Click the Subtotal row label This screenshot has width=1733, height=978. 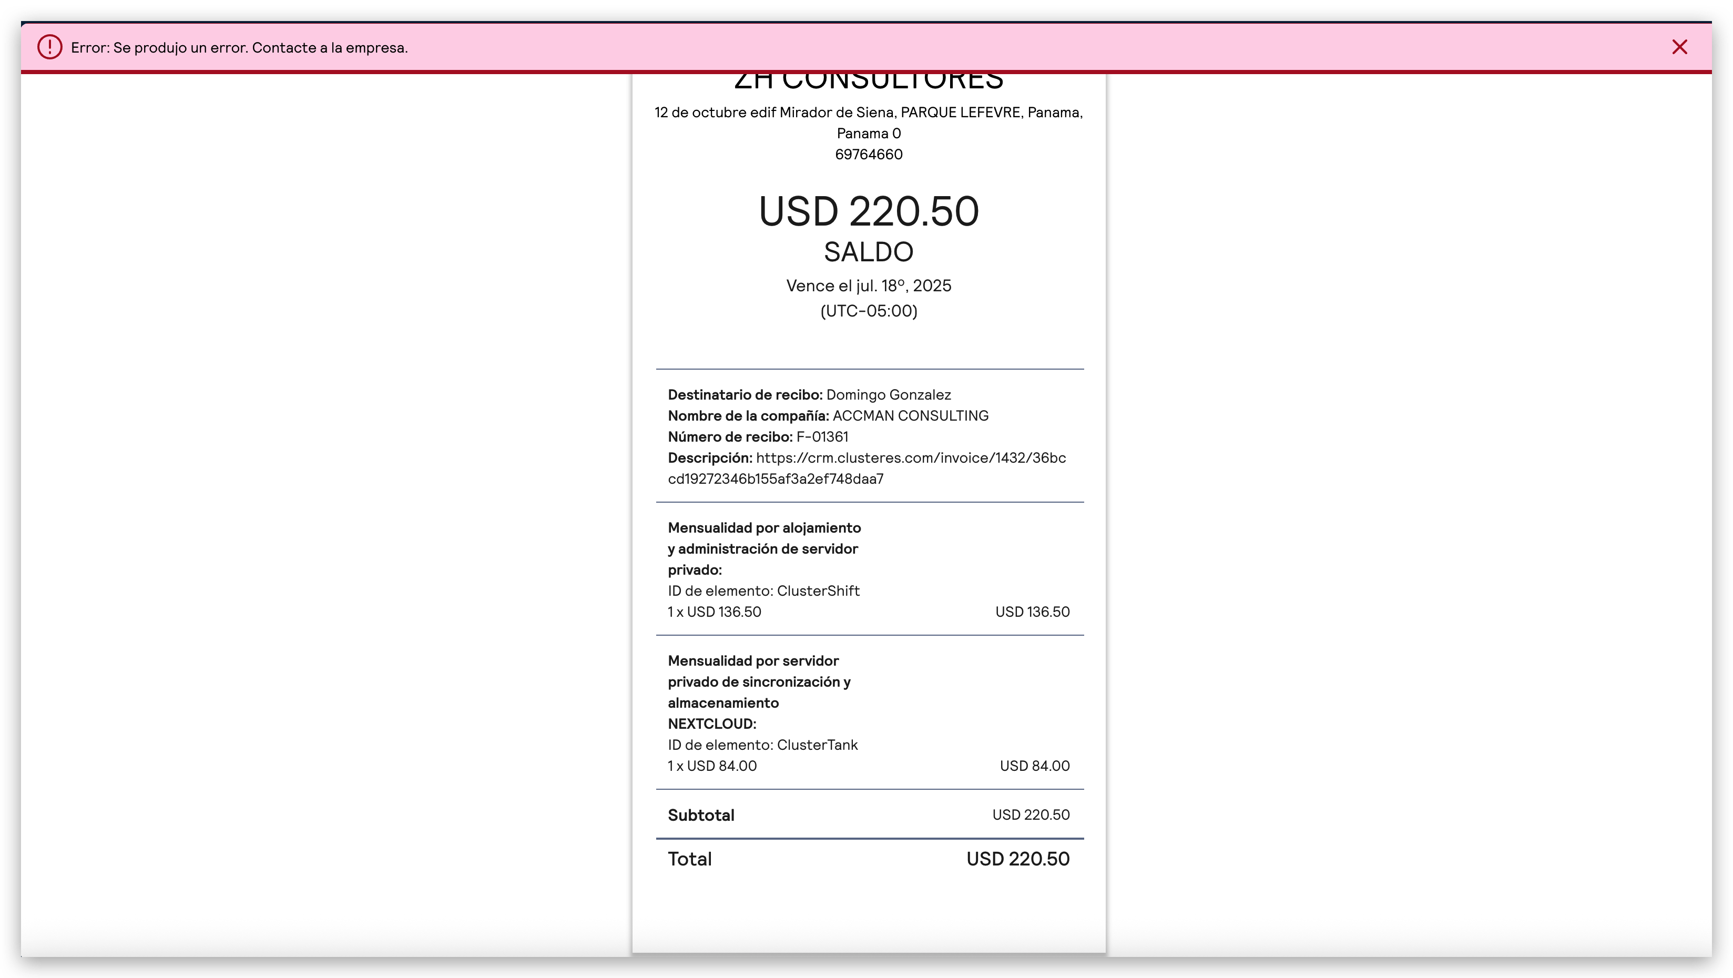[x=700, y=815]
